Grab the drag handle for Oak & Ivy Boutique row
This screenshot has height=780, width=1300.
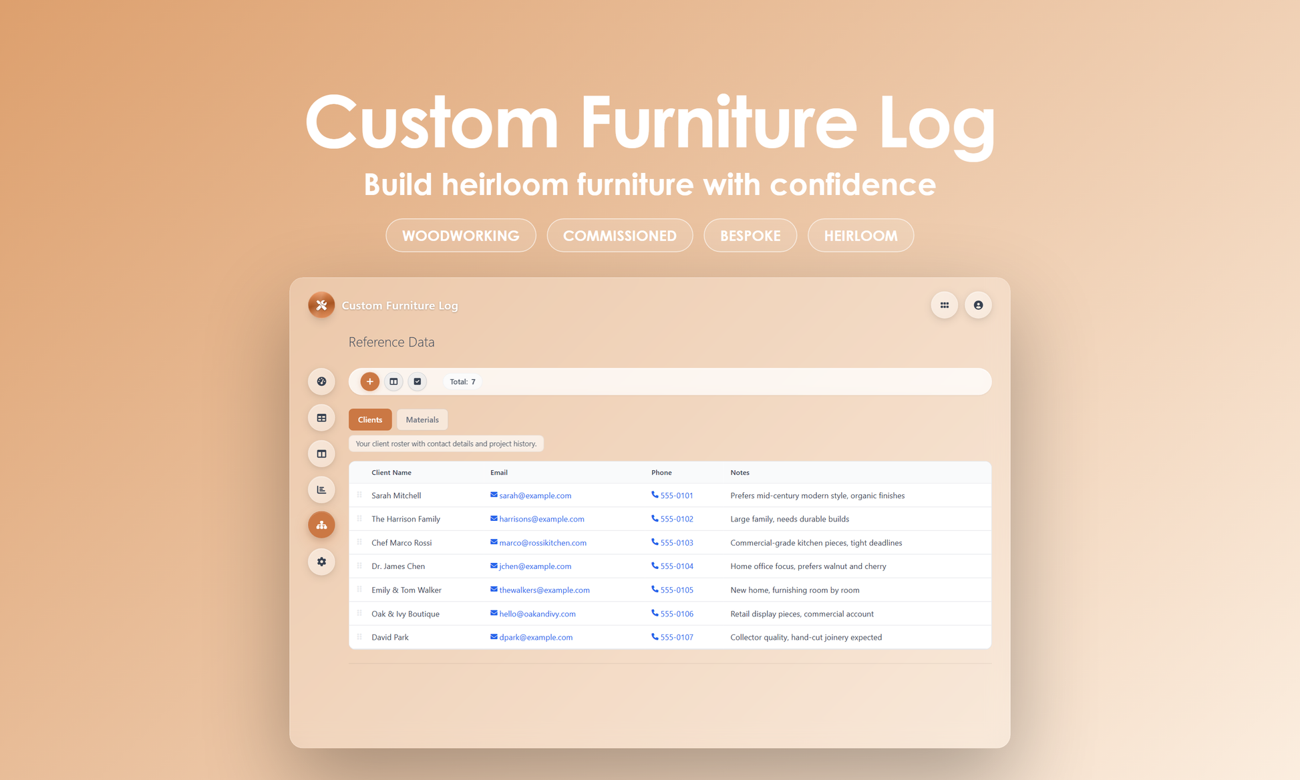359,613
